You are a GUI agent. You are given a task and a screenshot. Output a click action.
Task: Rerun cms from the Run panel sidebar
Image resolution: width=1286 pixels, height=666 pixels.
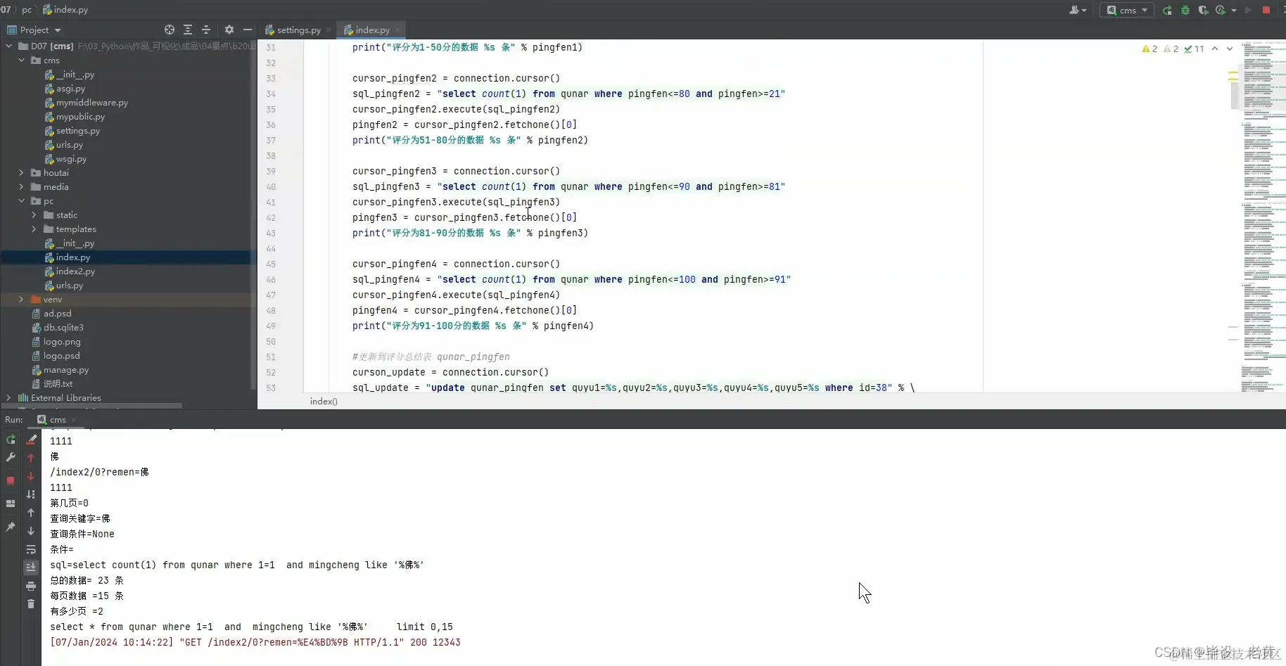pos(11,440)
